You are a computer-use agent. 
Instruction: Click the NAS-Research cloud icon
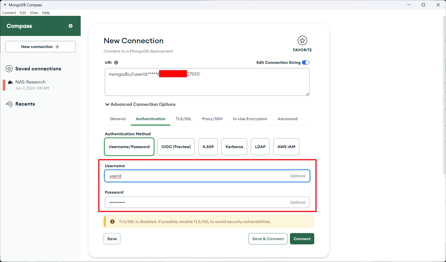click(x=10, y=82)
